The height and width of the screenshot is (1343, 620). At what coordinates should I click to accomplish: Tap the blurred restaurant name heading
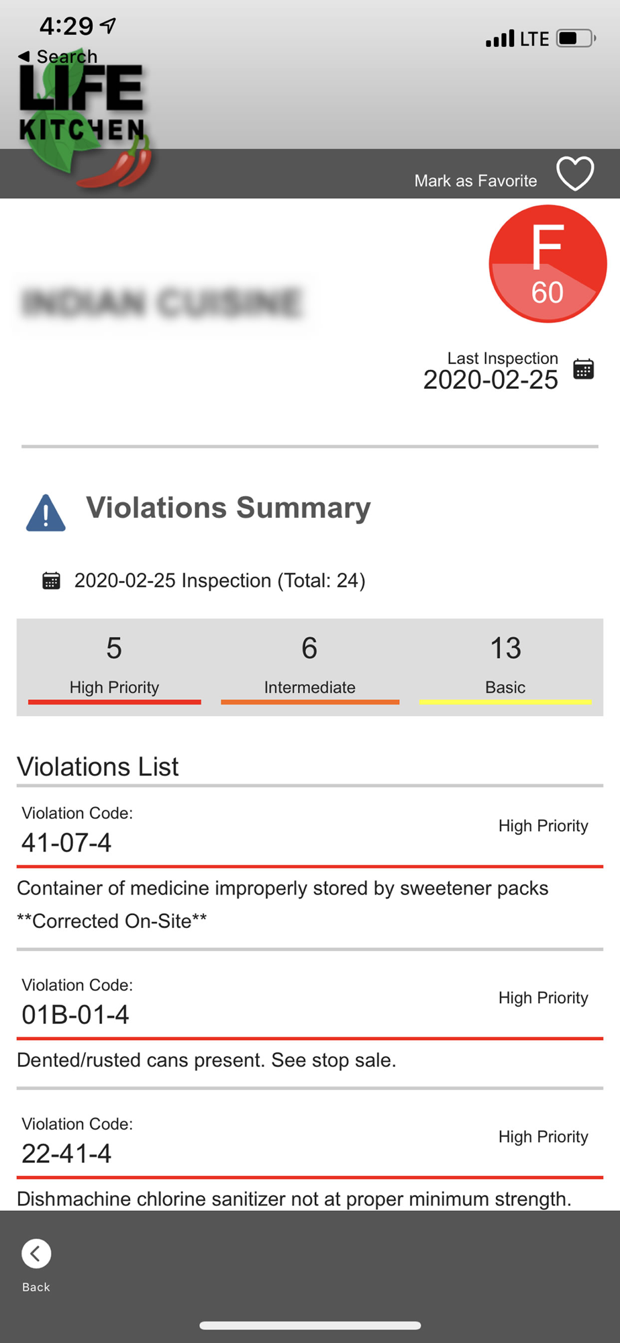162,302
